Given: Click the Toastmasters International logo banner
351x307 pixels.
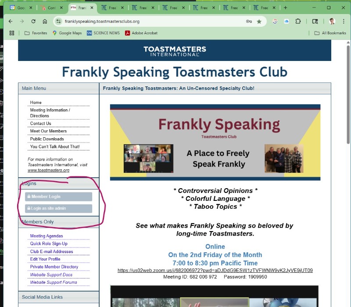Looking at the screenshot, I should [175, 50].
